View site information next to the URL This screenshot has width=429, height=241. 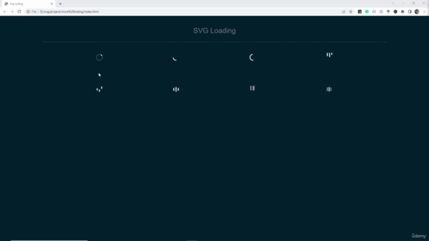click(28, 12)
